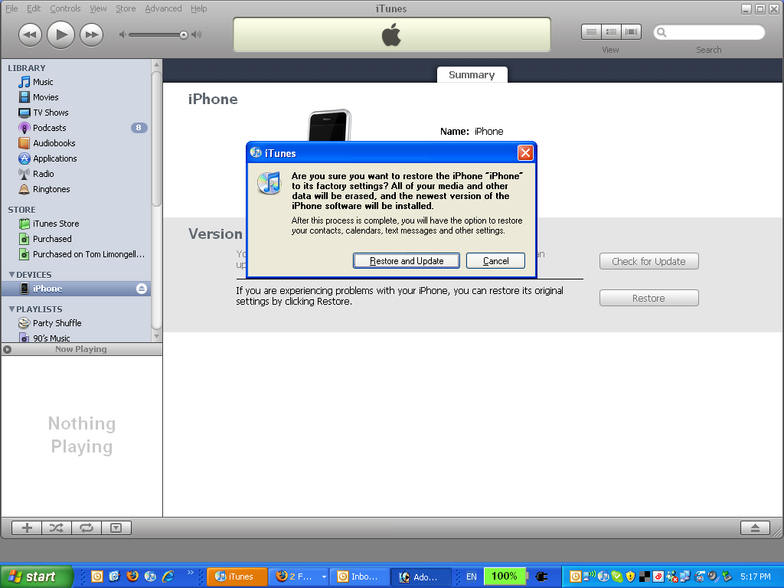Viewport: 784px width, 588px height.
Task: Click the EN language indicator
Action: pos(471,577)
